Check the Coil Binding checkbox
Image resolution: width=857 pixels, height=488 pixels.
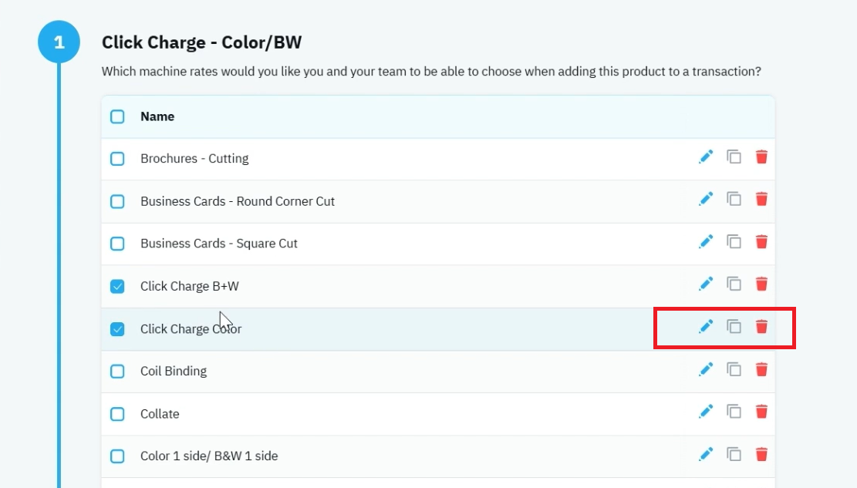pyautogui.click(x=117, y=371)
